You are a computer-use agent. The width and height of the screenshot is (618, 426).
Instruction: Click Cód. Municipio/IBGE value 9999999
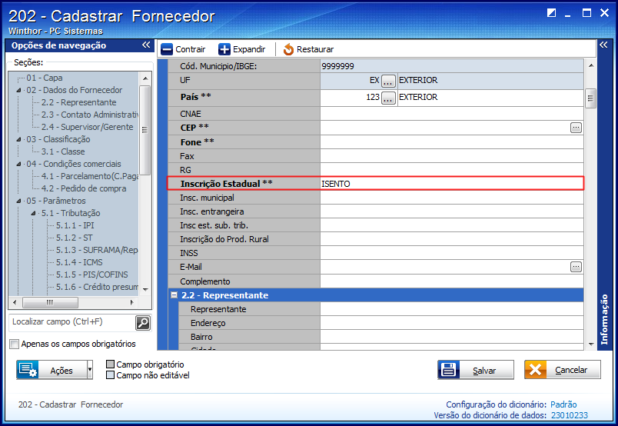coord(337,66)
